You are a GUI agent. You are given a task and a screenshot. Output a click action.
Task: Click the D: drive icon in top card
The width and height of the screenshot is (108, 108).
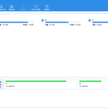[x=43, y=20]
